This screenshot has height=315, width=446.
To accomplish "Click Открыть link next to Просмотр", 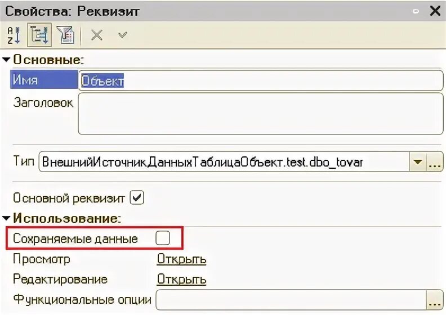I will (x=181, y=259).
